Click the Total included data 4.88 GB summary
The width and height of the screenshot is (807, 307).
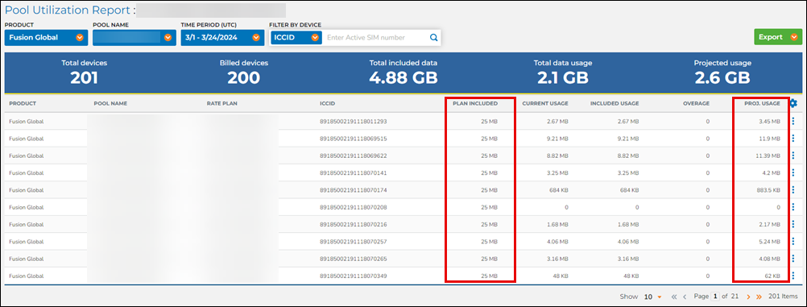403,73
